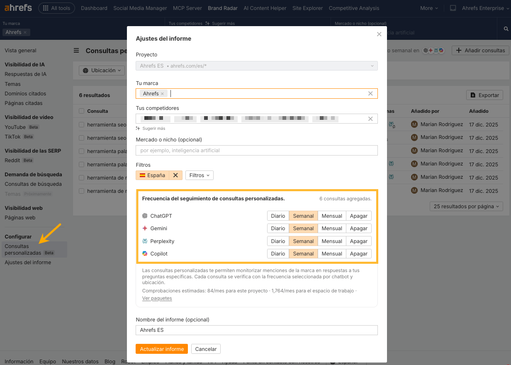Open Ajustes del informe in sidebar

coord(28,263)
